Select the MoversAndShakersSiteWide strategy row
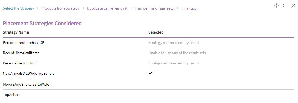 point(148,84)
